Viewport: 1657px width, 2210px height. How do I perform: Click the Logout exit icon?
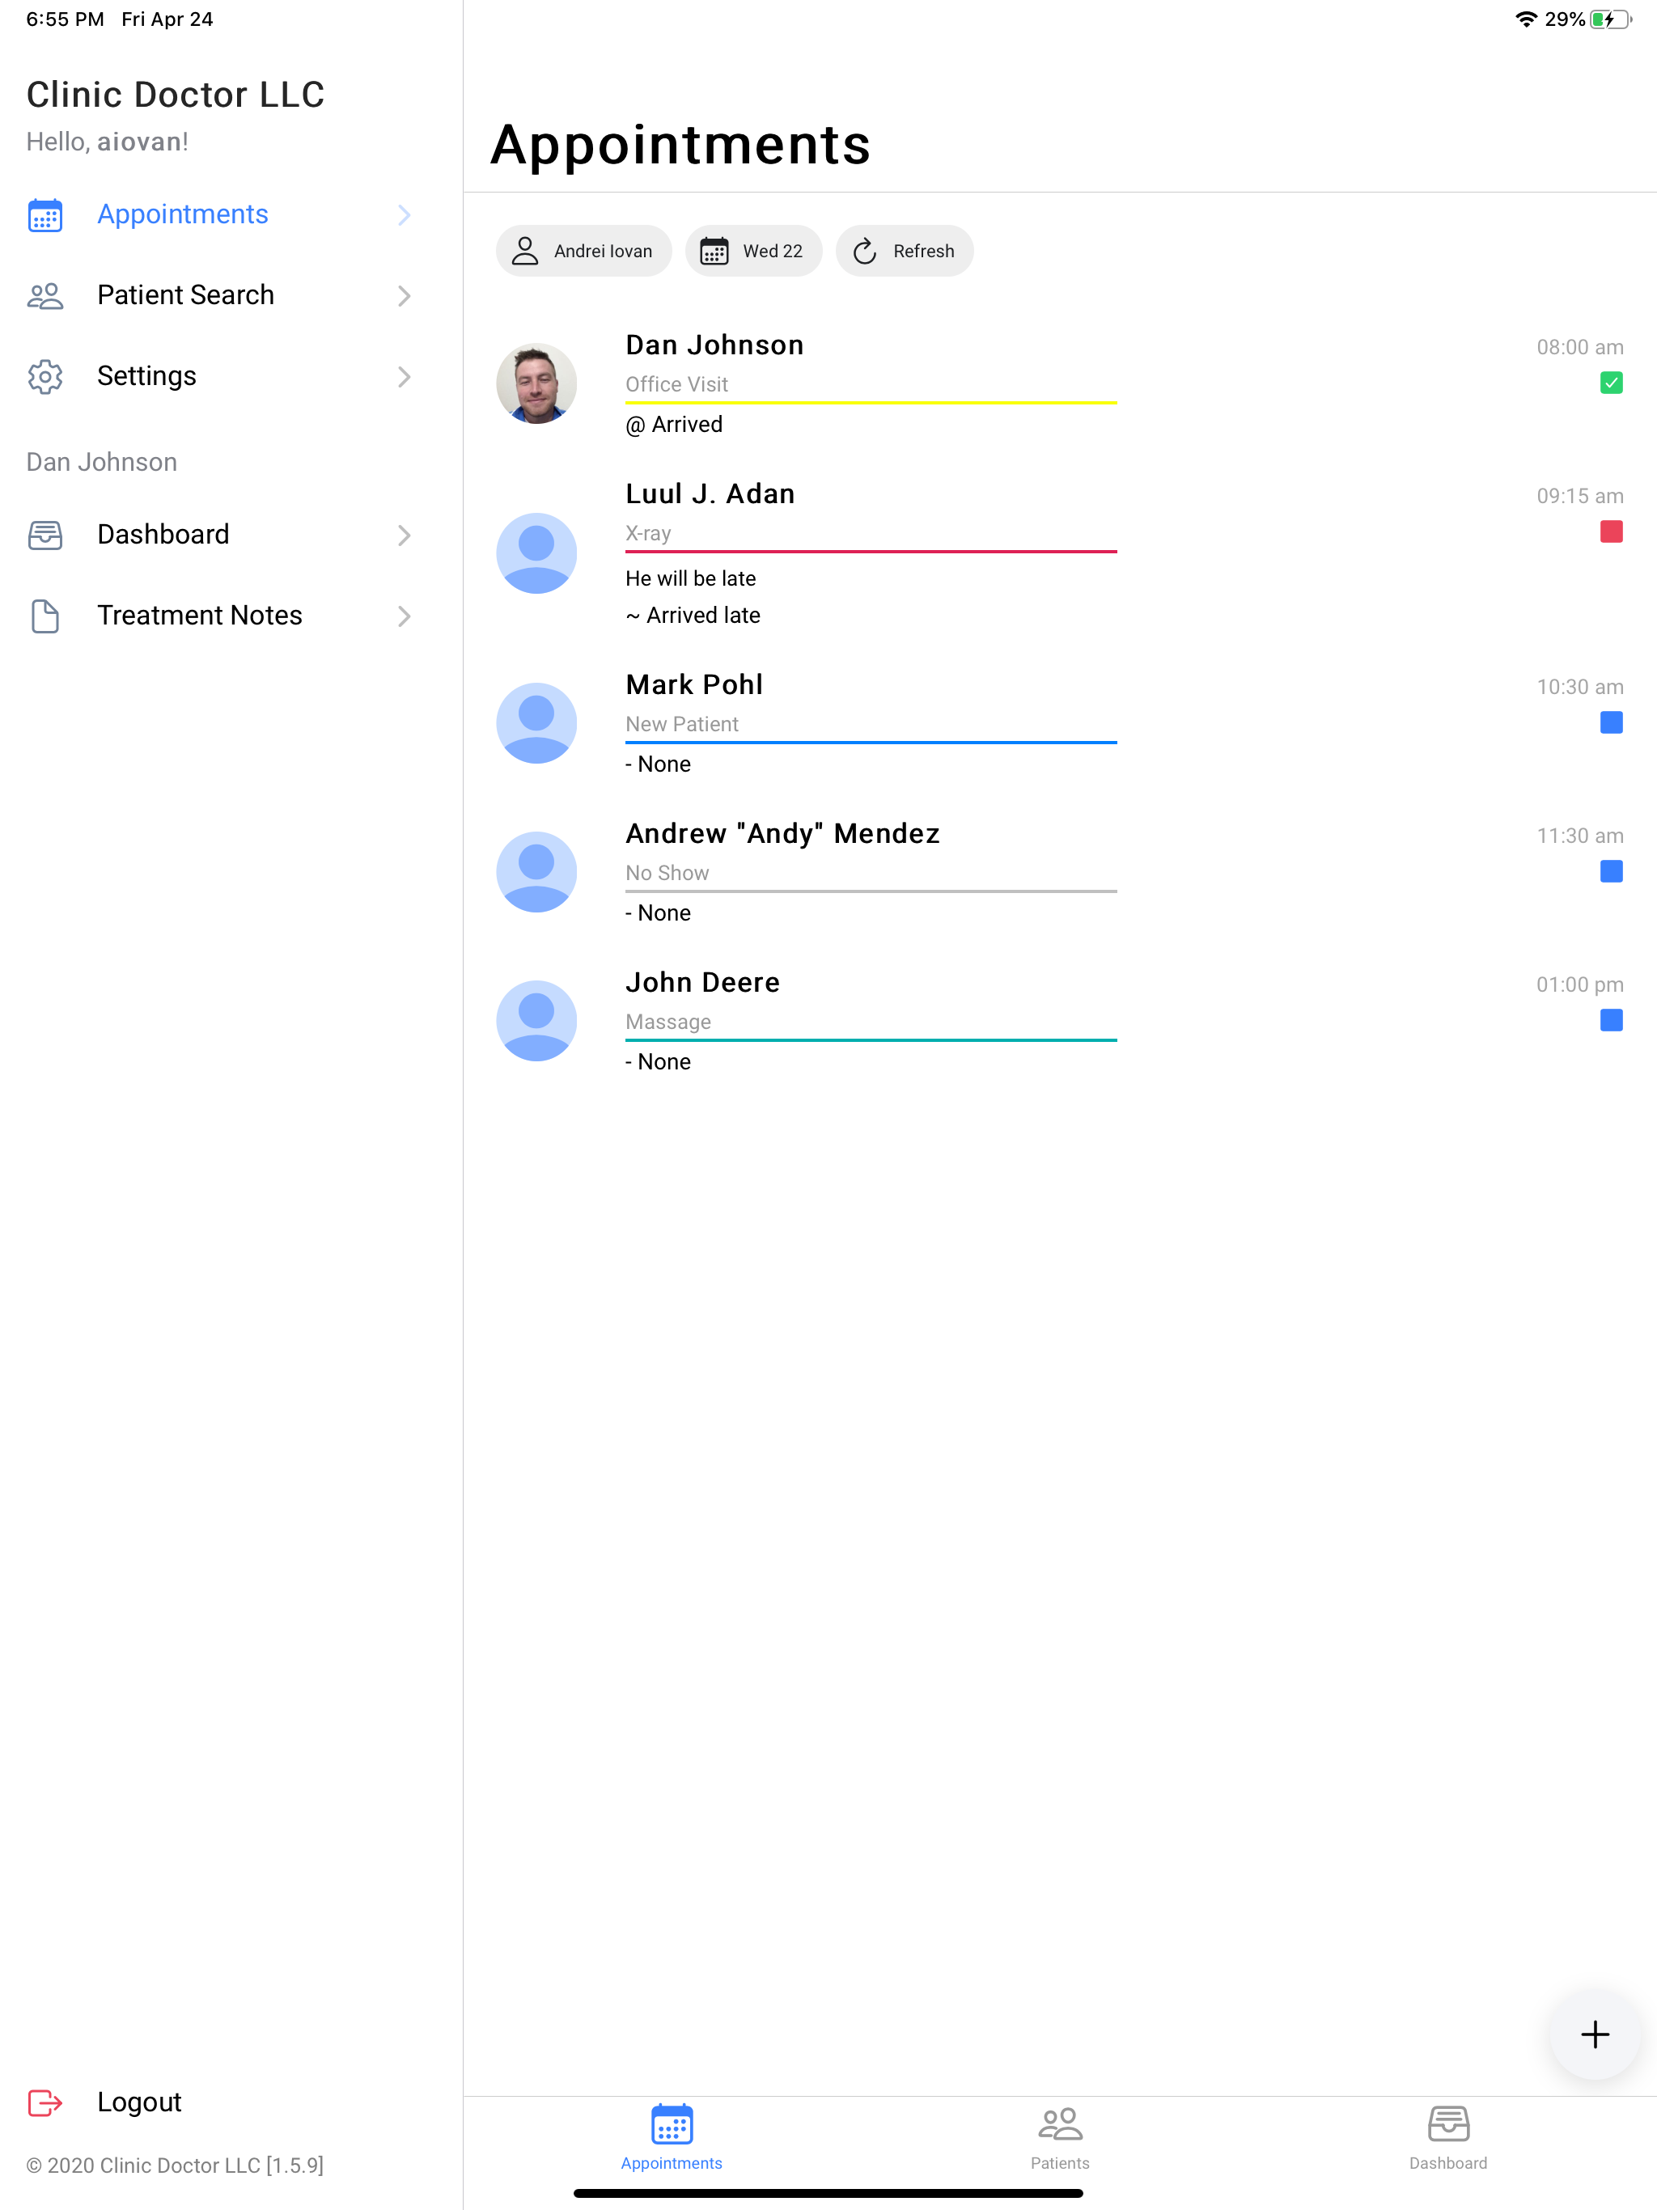click(x=45, y=2103)
